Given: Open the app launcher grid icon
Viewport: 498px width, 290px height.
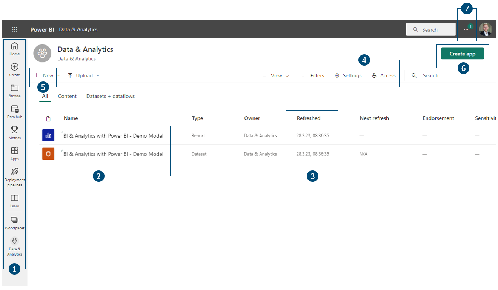Looking at the screenshot, I should pyautogui.click(x=15, y=29).
